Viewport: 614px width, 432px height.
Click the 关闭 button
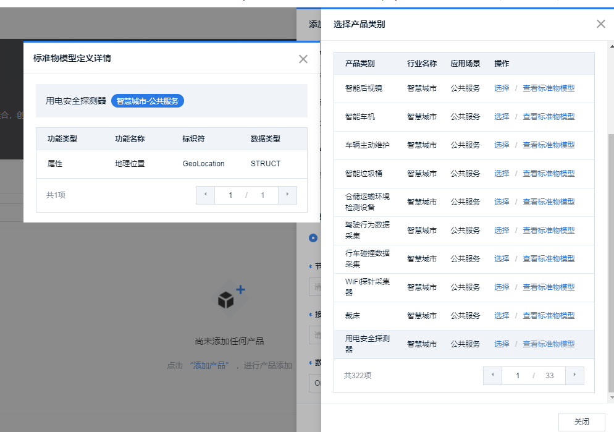pyautogui.click(x=581, y=421)
